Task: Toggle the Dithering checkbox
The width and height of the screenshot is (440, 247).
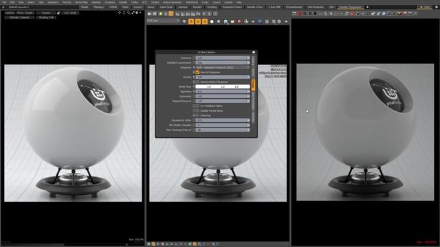Action: point(197,115)
